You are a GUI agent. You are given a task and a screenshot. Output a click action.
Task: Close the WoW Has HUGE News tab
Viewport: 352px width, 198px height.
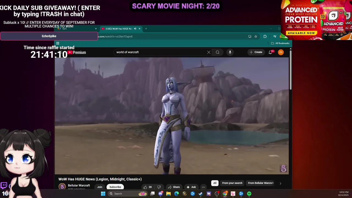click(x=139, y=29)
